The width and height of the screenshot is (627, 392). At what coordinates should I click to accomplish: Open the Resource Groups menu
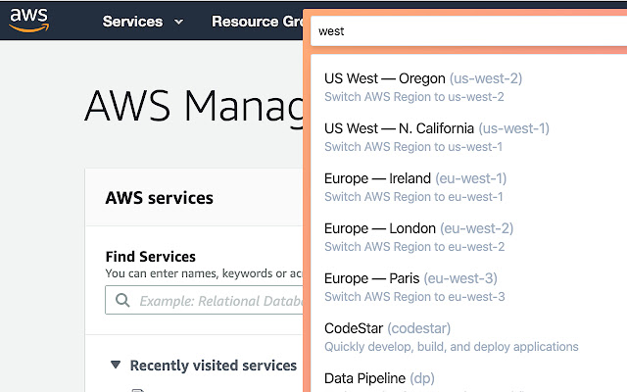coord(257,22)
